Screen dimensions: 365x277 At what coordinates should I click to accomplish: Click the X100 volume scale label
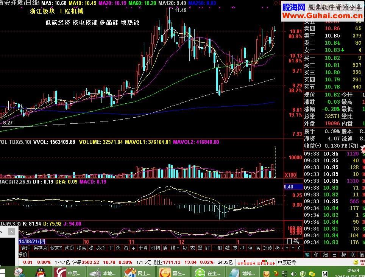pos(290,175)
